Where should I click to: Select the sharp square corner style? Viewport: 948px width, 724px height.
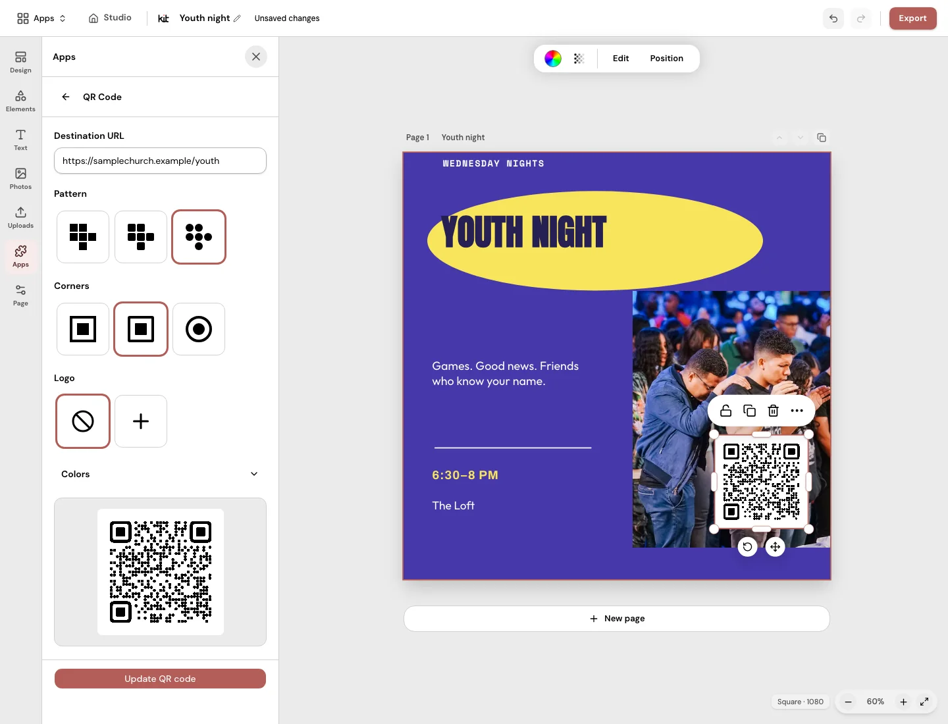click(x=83, y=329)
